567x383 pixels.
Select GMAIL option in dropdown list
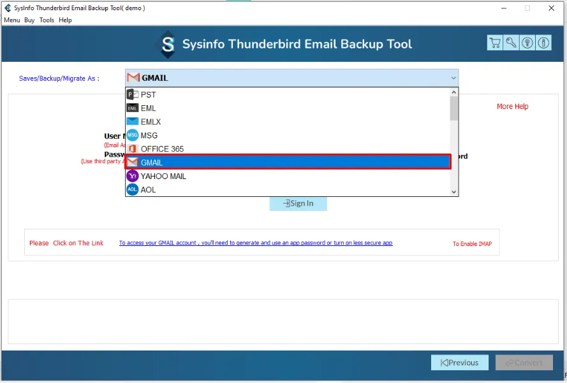click(288, 163)
